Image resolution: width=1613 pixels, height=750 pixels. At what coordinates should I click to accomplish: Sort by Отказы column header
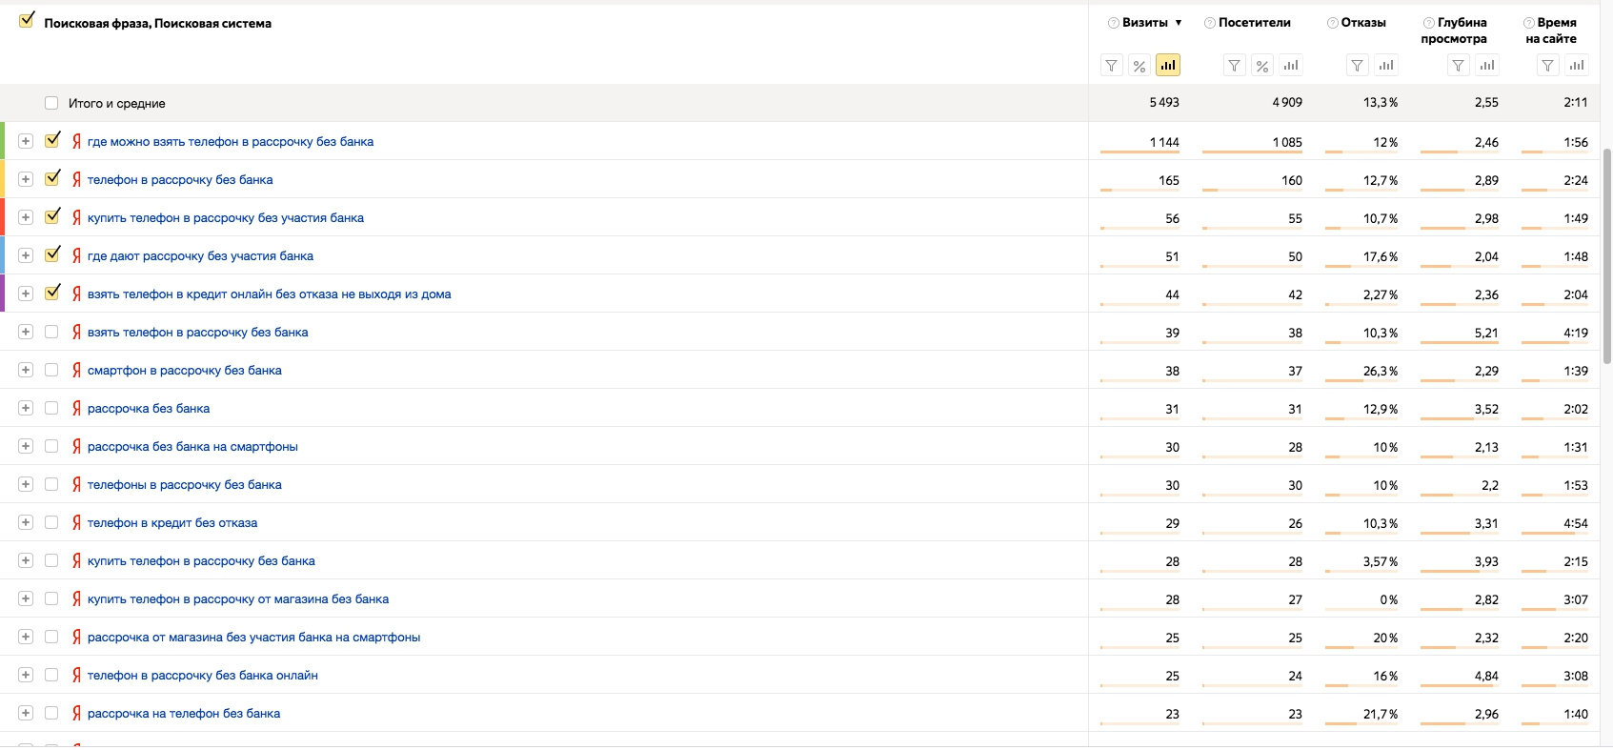[x=1362, y=23]
